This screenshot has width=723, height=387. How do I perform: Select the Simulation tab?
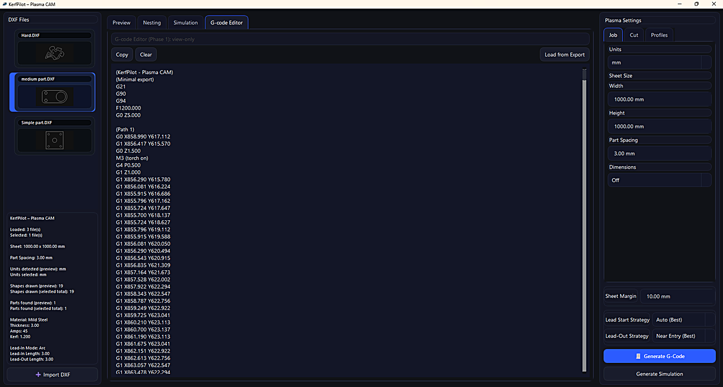click(186, 22)
